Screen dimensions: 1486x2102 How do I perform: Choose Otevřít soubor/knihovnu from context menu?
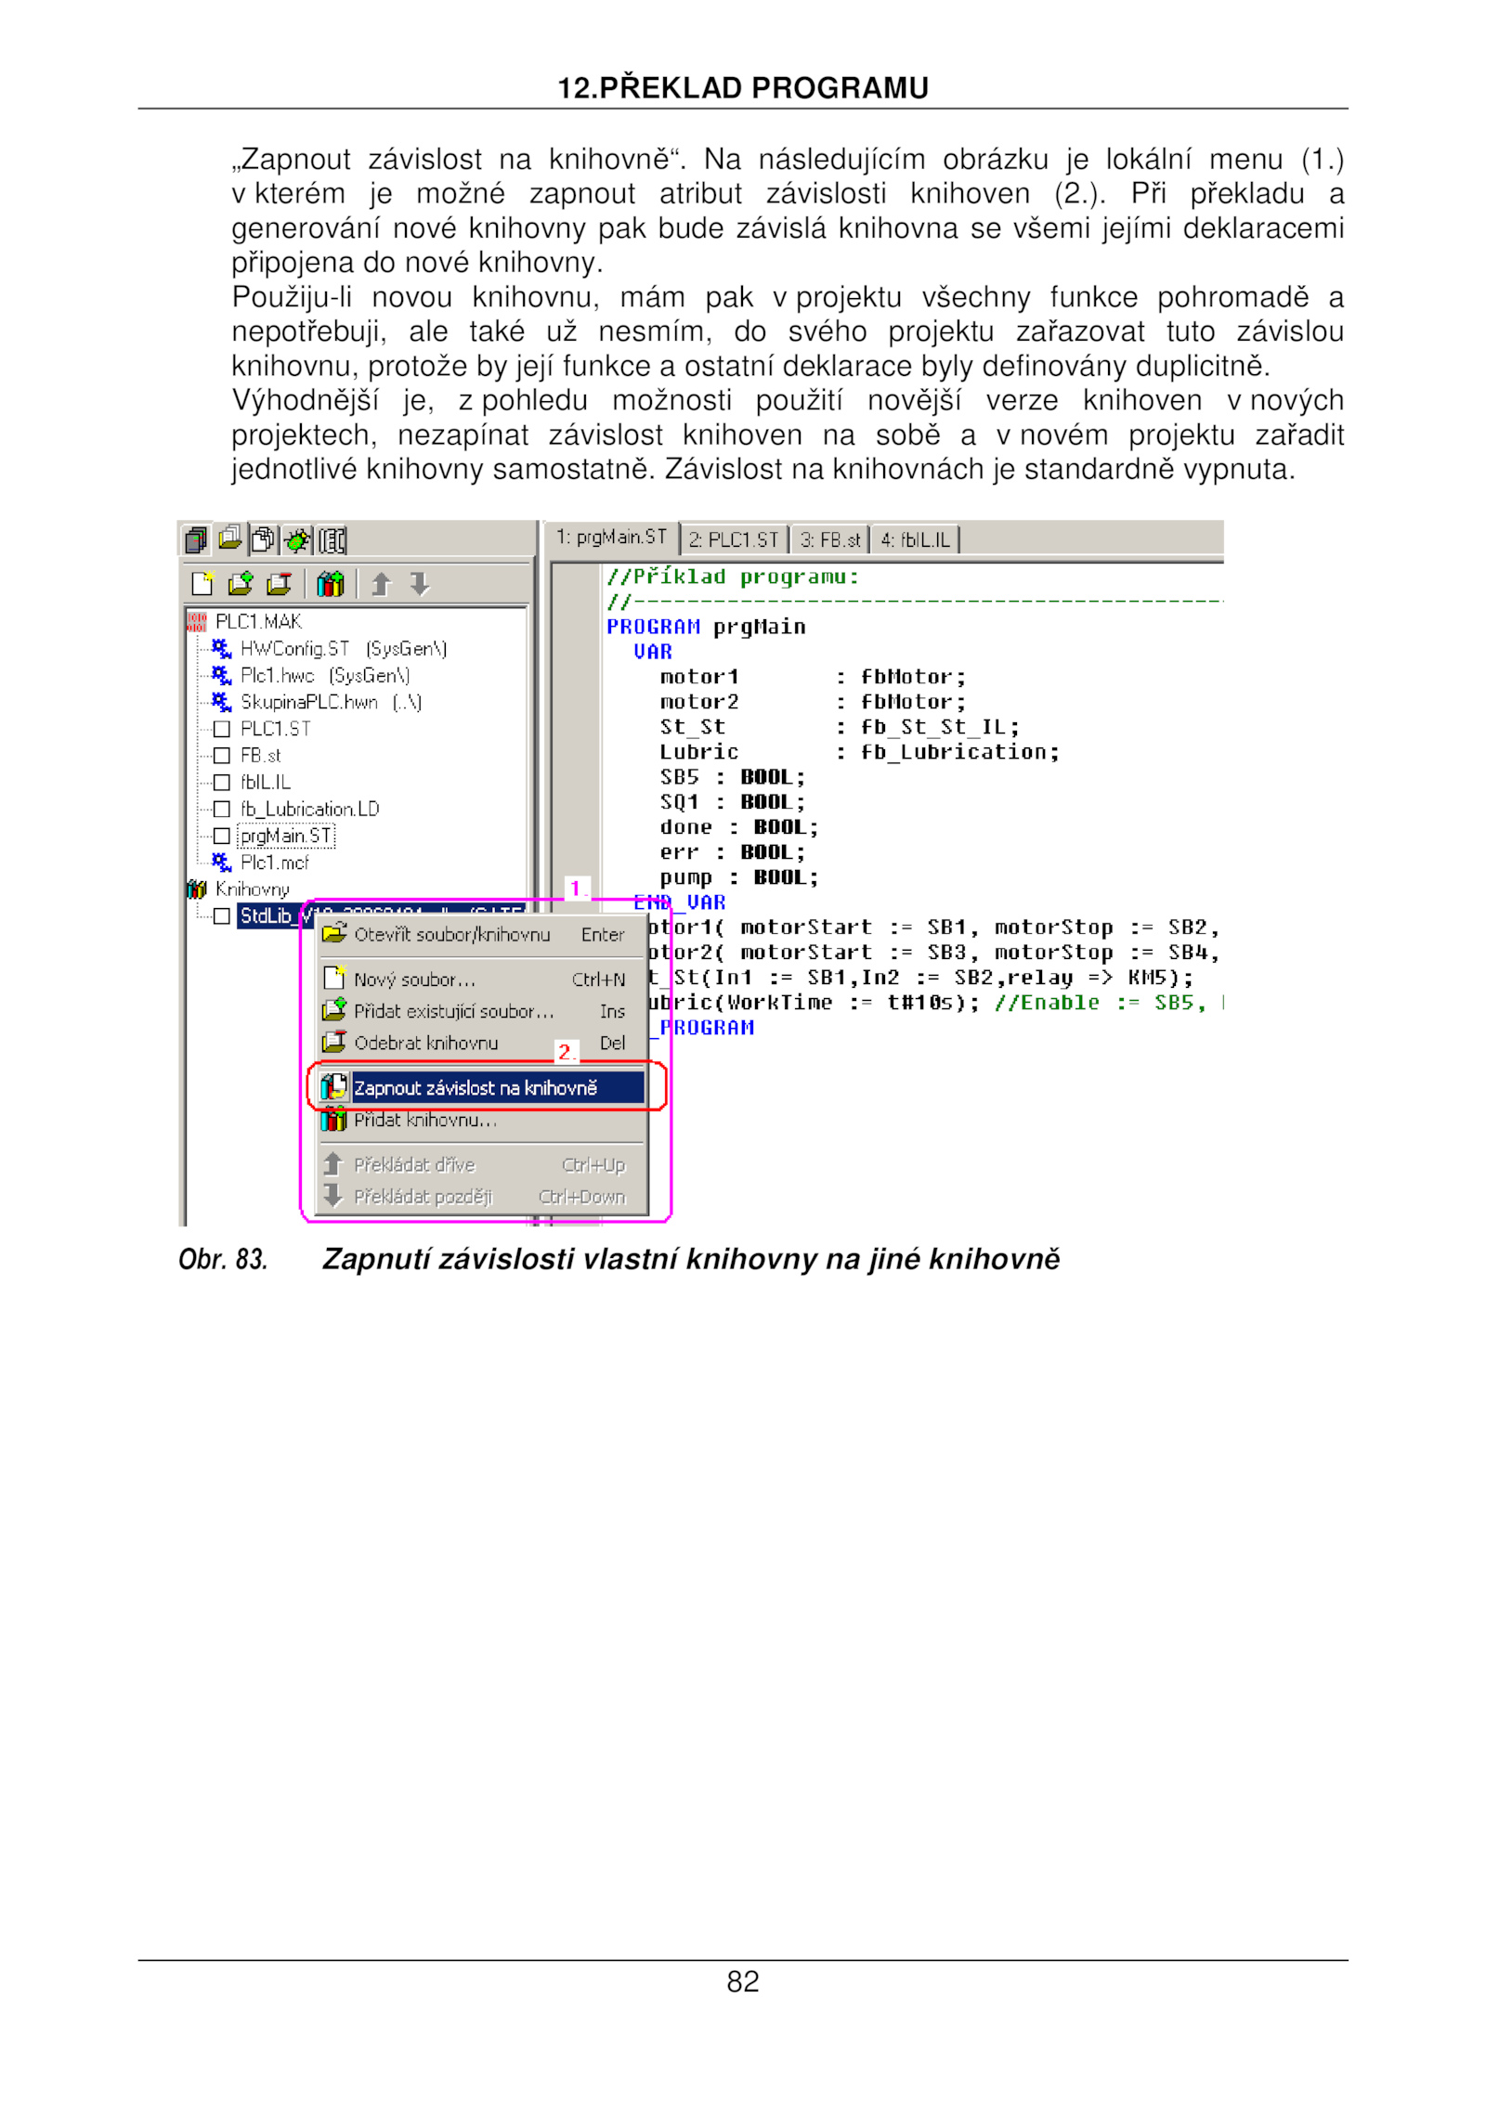(482, 934)
